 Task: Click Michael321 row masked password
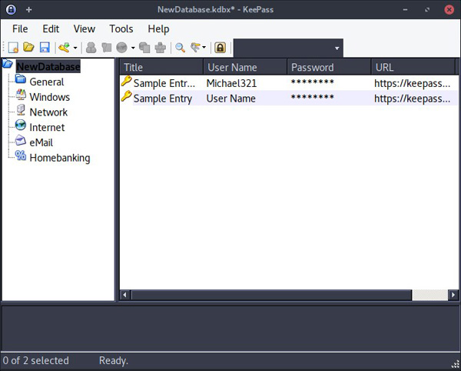click(312, 82)
